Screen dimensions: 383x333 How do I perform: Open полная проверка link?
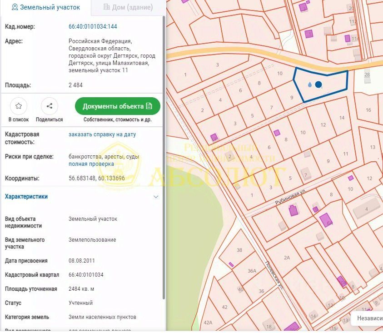point(91,164)
